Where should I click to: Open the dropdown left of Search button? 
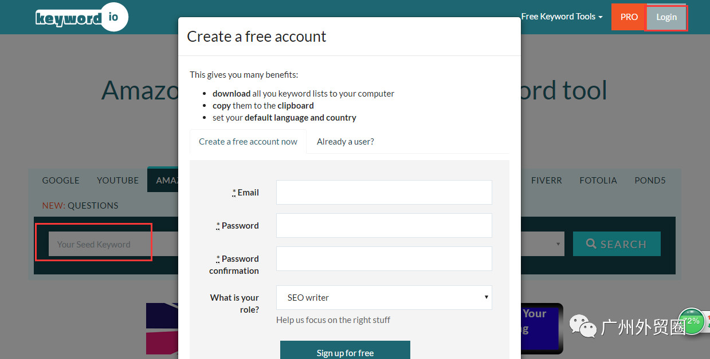click(x=543, y=244)
